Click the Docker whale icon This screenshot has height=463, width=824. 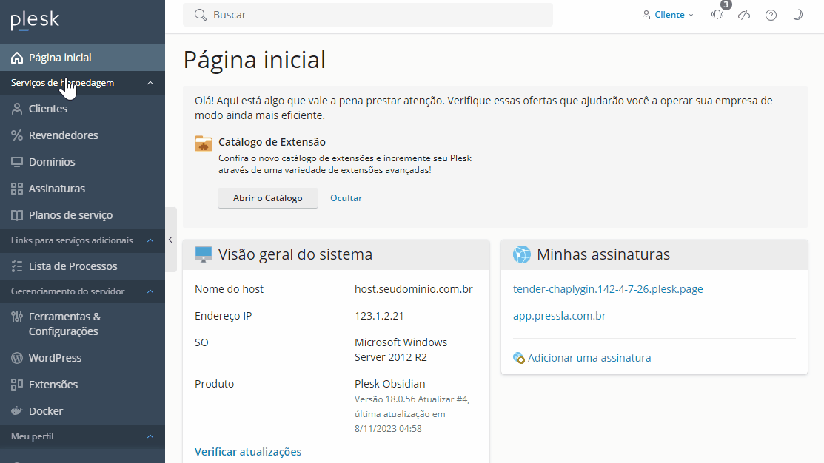tap(17, 410)
